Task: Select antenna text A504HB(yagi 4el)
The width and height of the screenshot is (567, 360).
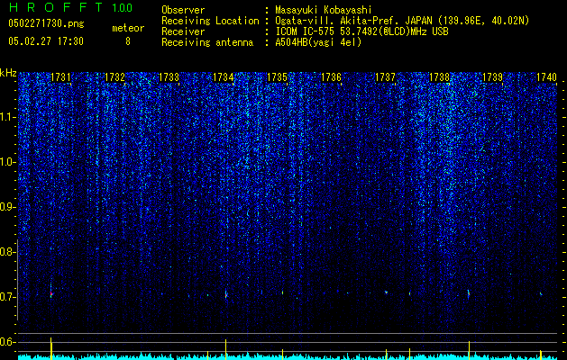Action: tap(318, 42)
